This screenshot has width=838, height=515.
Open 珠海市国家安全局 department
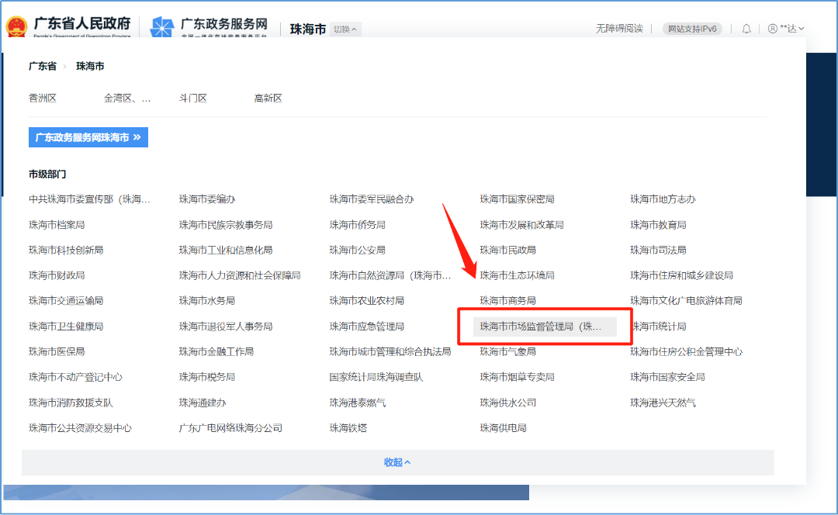[x=667, y=377]
